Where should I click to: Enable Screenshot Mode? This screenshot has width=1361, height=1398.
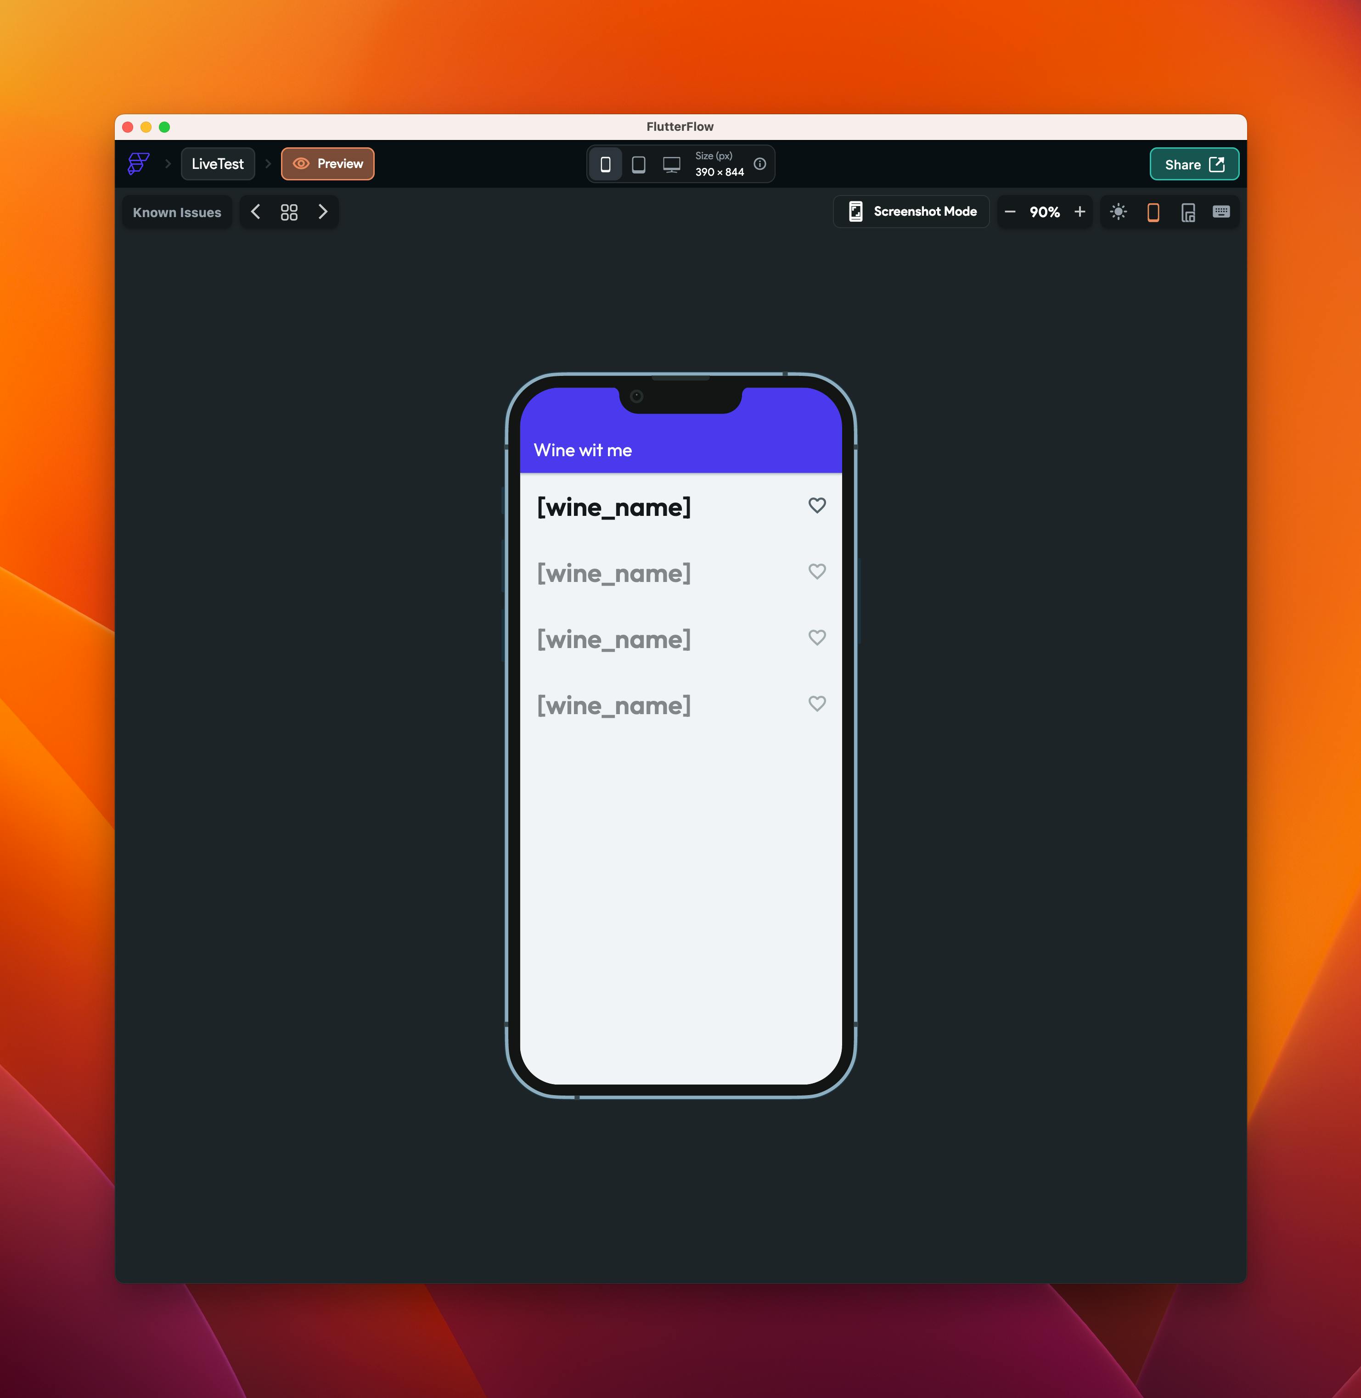click(911, 212)
